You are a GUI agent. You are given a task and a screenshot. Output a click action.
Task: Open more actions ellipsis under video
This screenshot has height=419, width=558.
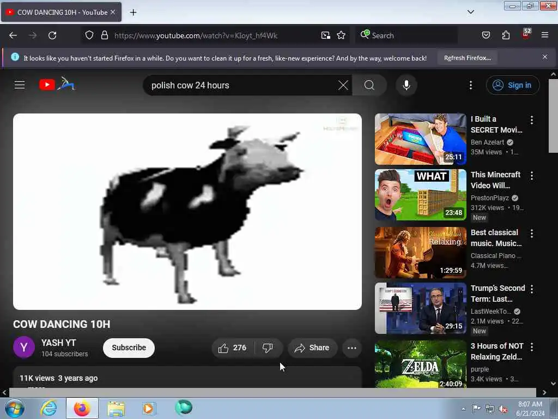(x=351, y=348)
